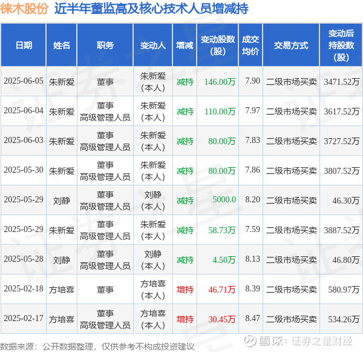
Task: Click the 变动股数(股) column header
Action: 218,45
